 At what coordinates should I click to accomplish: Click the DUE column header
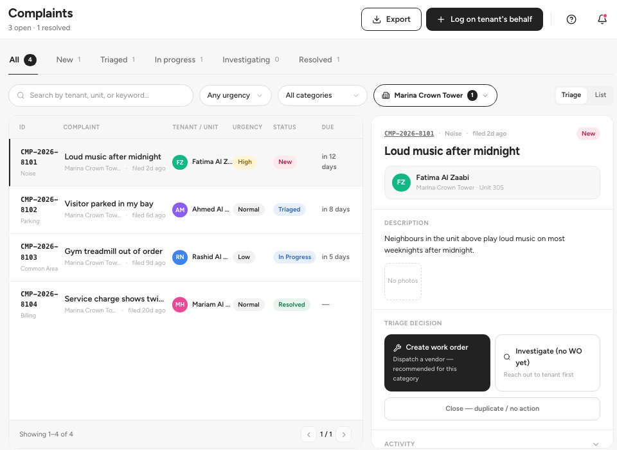[328, 127]
